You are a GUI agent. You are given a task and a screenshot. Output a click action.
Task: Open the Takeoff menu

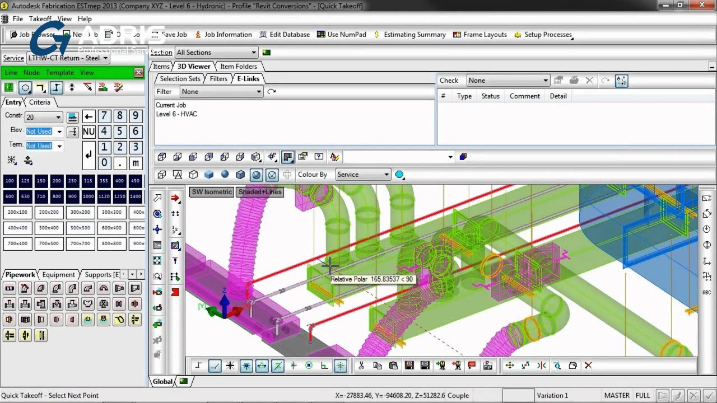pos(40,18)
